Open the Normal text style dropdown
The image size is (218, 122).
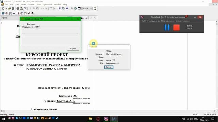click(11, 18)
